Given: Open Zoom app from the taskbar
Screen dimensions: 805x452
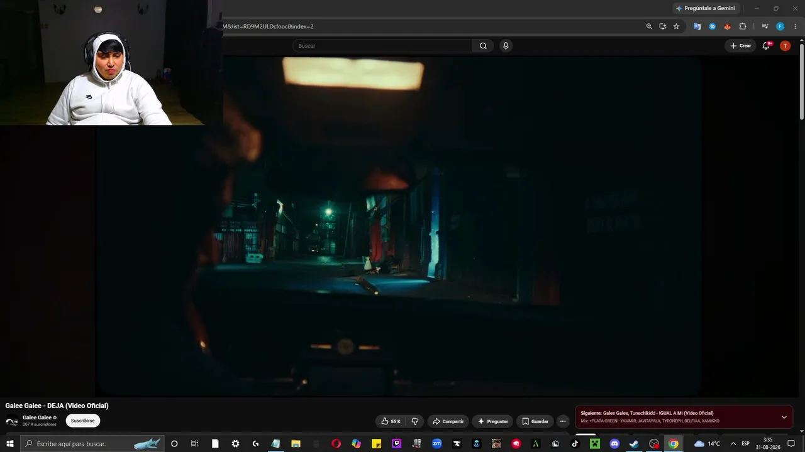Looking at the screenshot, I should 437,444.
